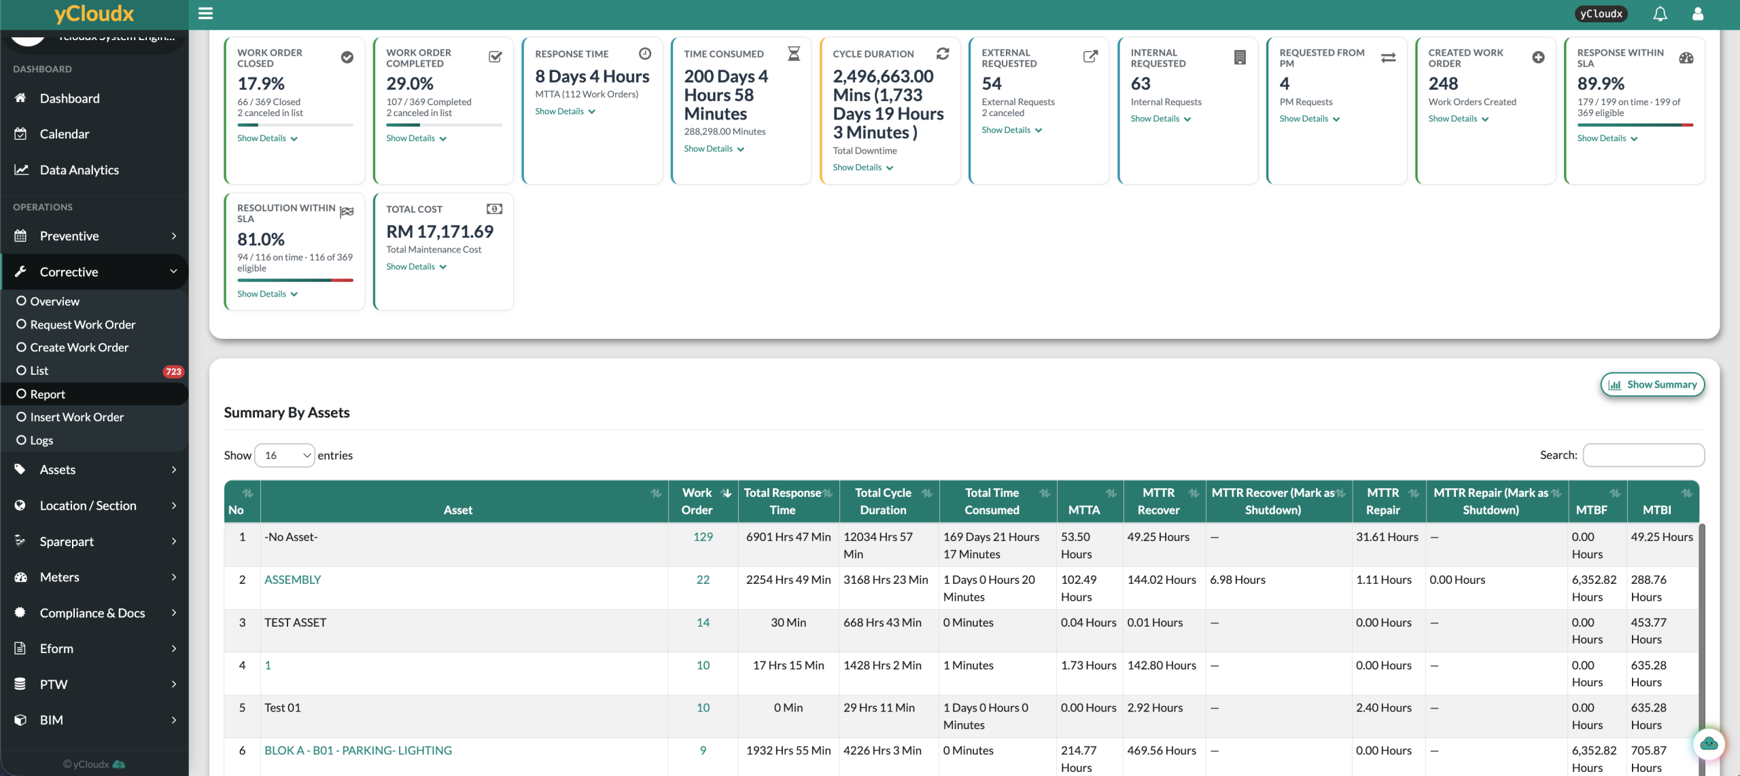
Task: Open the ASSEMBLY asset link
Action: click(292, 580)
